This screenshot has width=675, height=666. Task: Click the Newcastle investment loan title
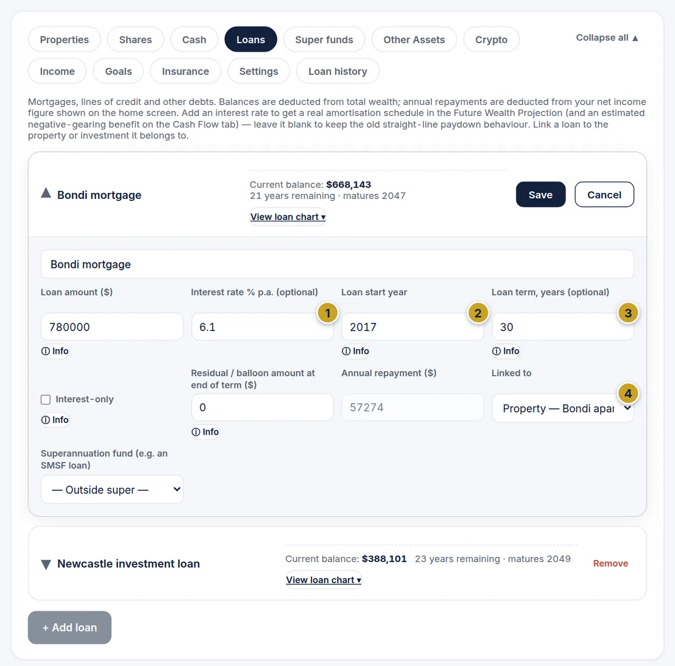tap(129, 564)
